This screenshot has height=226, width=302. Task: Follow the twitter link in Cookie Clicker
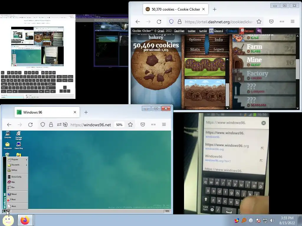[x=192, y=31]
